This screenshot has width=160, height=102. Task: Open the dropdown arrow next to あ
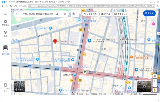pos(77,13)
